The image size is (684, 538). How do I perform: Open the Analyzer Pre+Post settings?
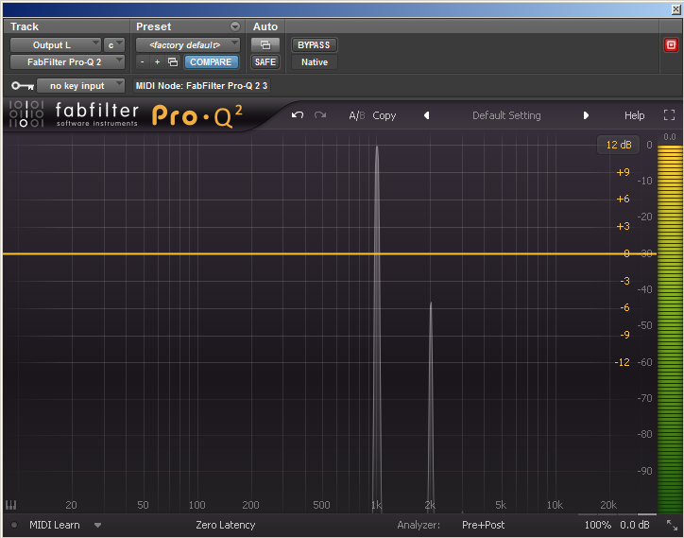click(484, 525)
